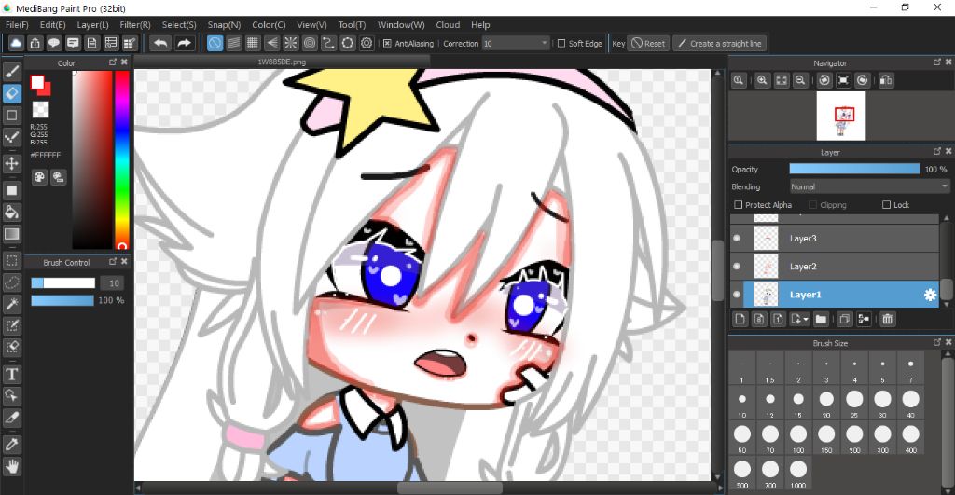Select the Eyedropper tool

coord(11,444)
